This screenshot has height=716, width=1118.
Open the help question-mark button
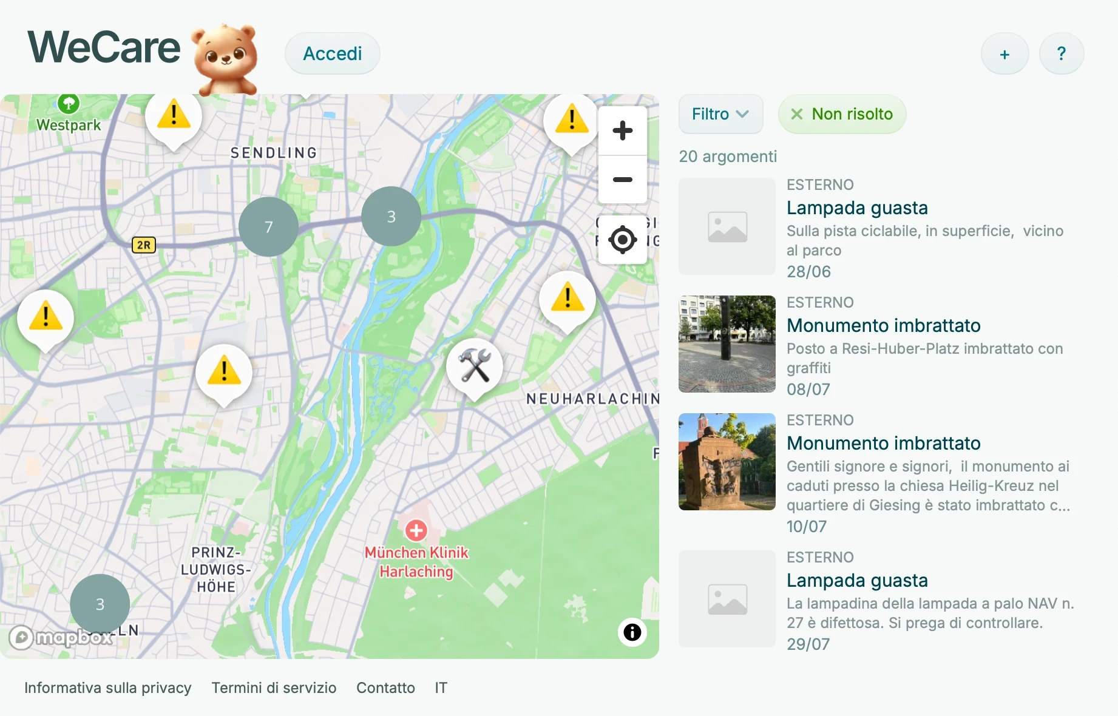(1061, 53)
